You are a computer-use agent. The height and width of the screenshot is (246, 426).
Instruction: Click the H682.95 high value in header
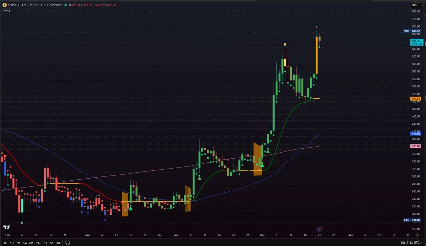coord(87,5)
